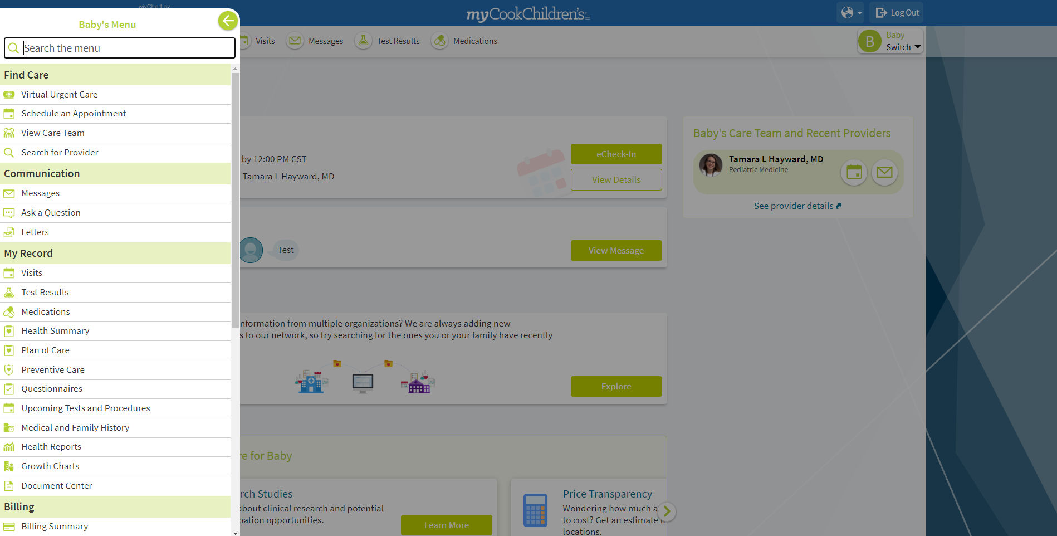Image resolution: width=1057 pixels, height=536 pixels.
Task: Click the Medications pill icon in top bar
Action: coord(440,41)
